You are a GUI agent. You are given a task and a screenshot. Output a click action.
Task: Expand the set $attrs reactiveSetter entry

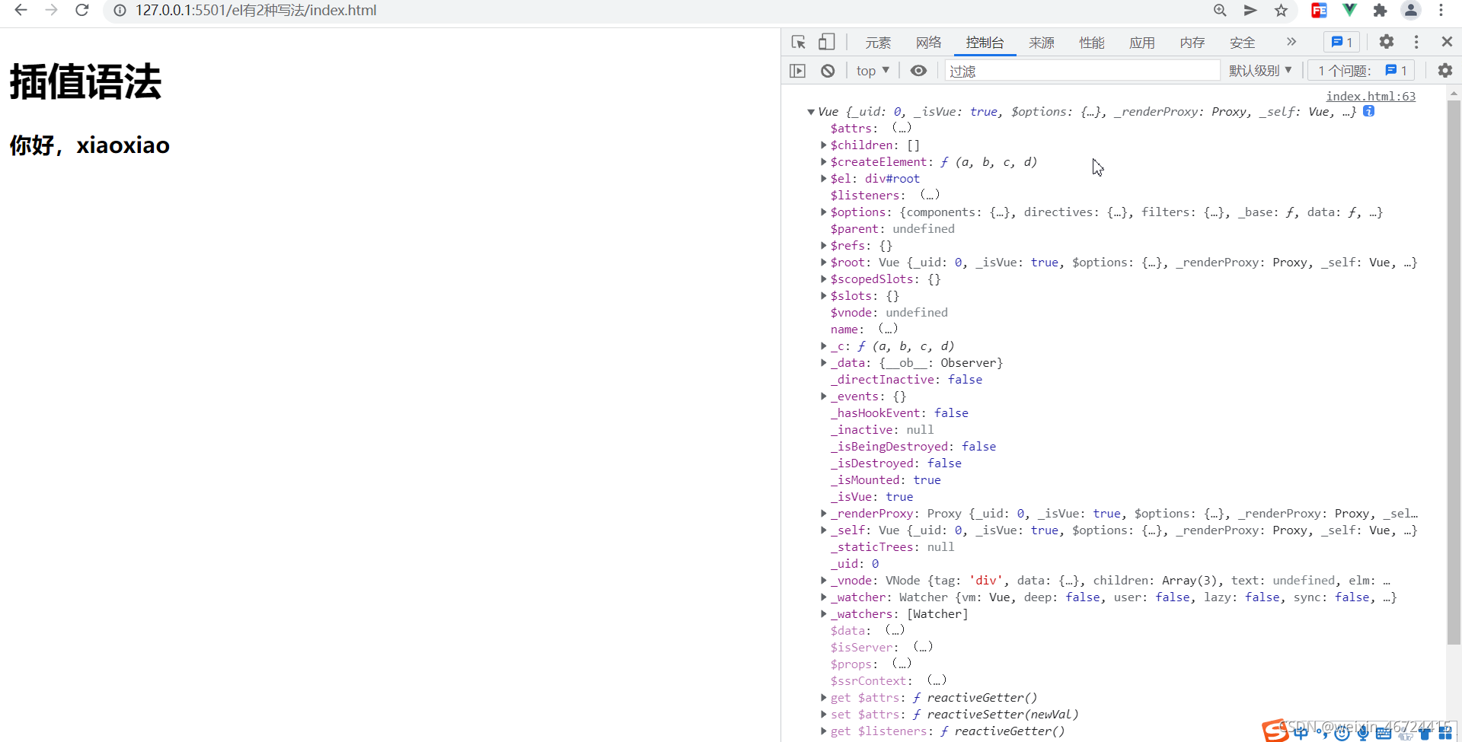[x=823, y=714]
